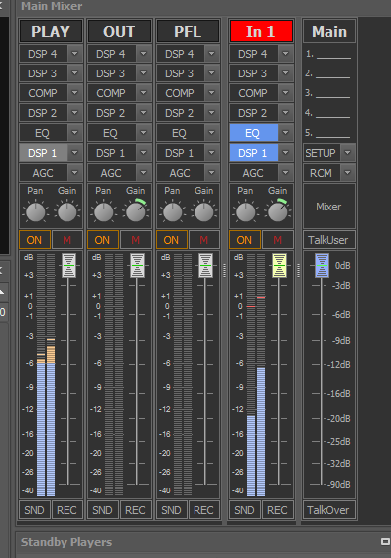The image size is (391, 558).
Task: Click REC on the PLAY channel
Action: pyautogui.click(x=66, y=510)
